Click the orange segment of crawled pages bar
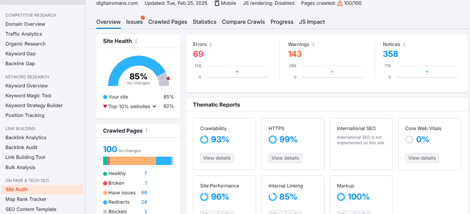Screen dimensions: 470x214 pyautogui.click(x=133, y=161)
